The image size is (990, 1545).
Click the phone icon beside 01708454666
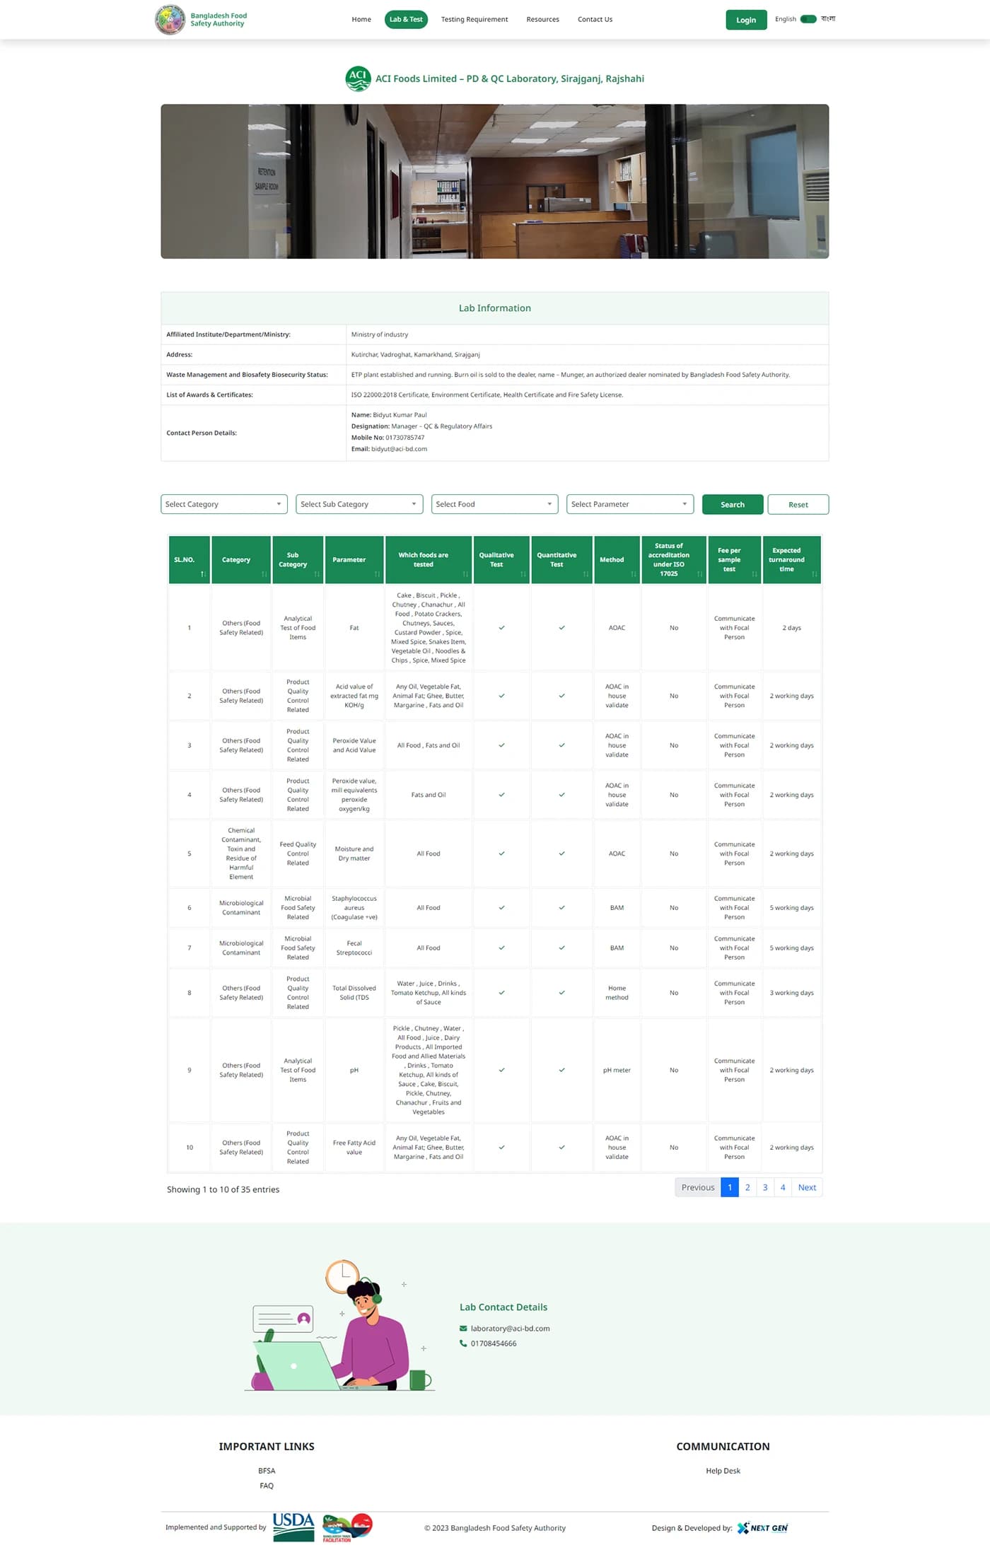[463, 1343]
